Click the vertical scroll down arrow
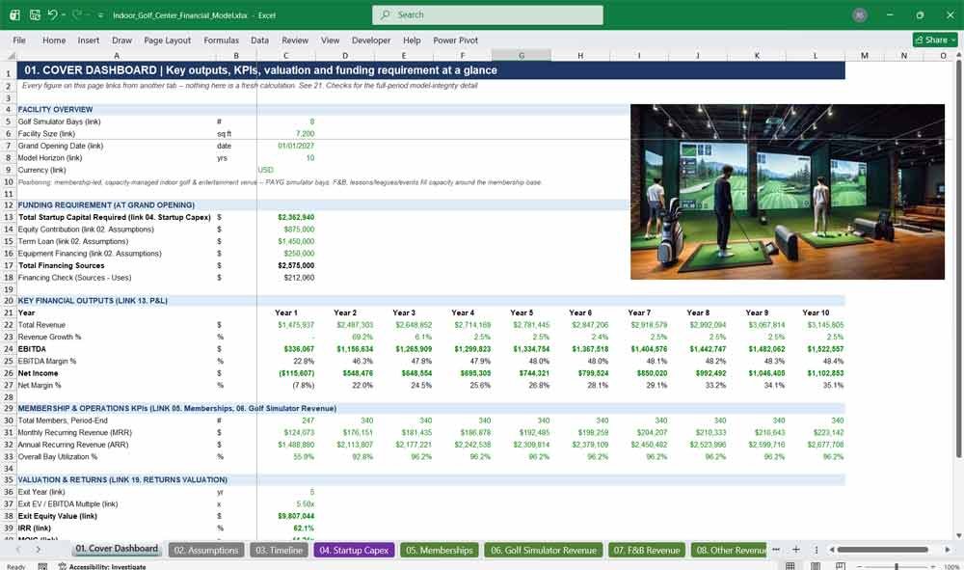This screenshot has height=570, width=964. 958,535
